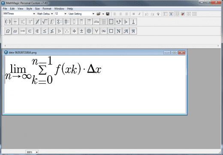This screenshot has height=155, width=223.
Task: Expand the User Setting dropdown
Action: point(93,14)
